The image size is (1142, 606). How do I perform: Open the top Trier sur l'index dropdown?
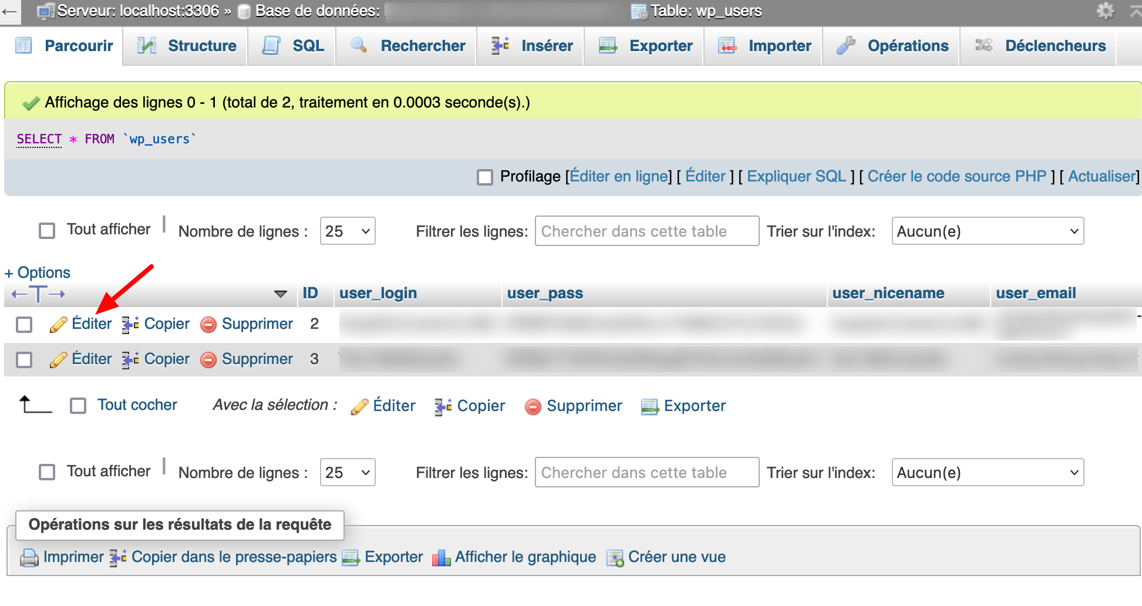[x=988, y=231]
